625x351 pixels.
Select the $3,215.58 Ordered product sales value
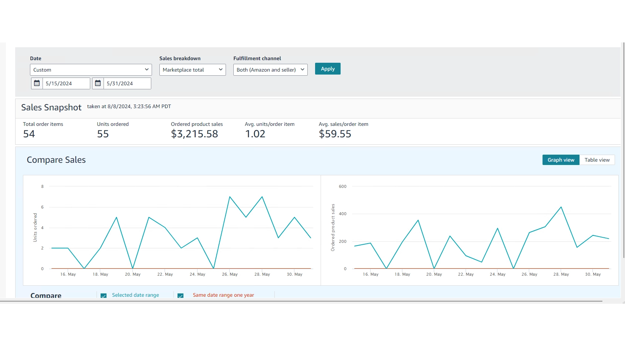194,134
